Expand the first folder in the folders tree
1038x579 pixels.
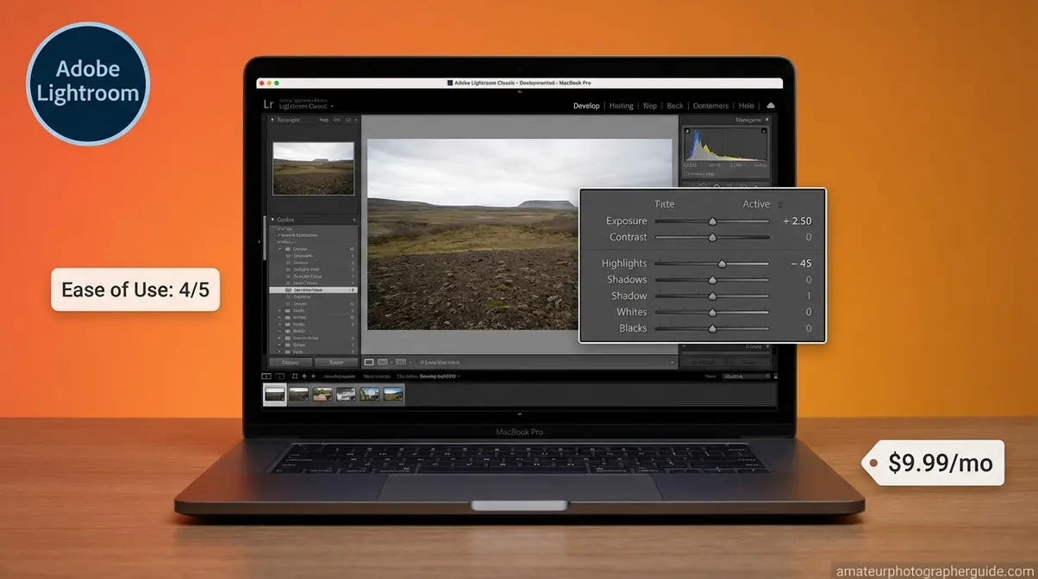click(x=280, y=248)
